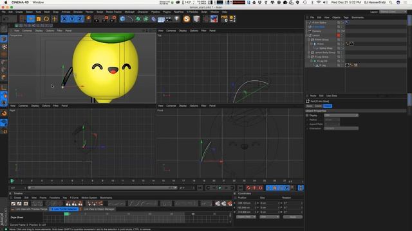
Task: Click the Spline Pen icon
Action: coord(130,19)
